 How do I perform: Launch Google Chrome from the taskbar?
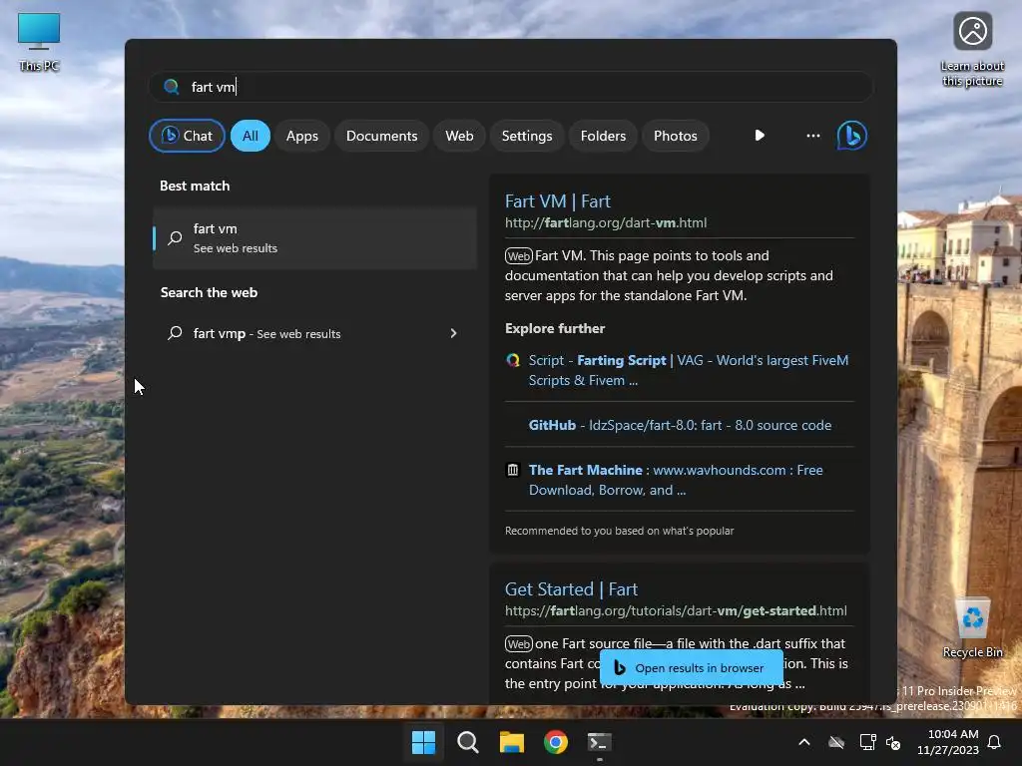point(556,742)
